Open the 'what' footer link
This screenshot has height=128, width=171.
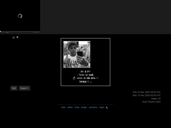[x=70, y=107]
